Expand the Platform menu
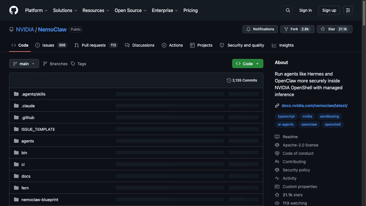 36,10
